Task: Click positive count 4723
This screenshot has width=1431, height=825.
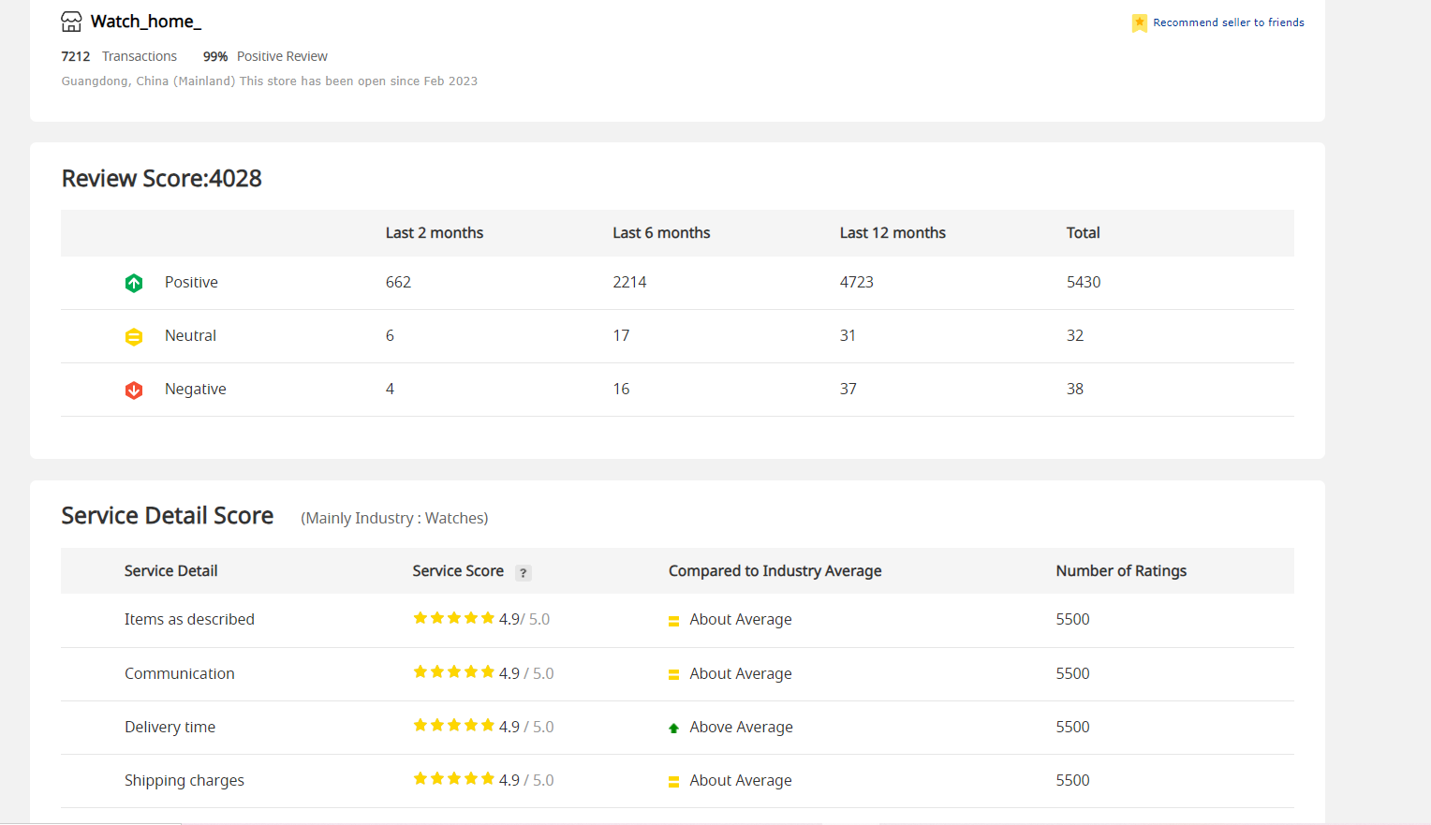Action: [856, 283]
